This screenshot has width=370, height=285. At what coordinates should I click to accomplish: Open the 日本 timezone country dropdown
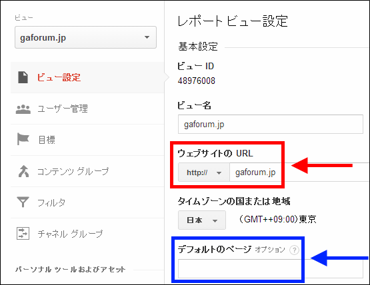pyautogui.click(x=202, y=220)
